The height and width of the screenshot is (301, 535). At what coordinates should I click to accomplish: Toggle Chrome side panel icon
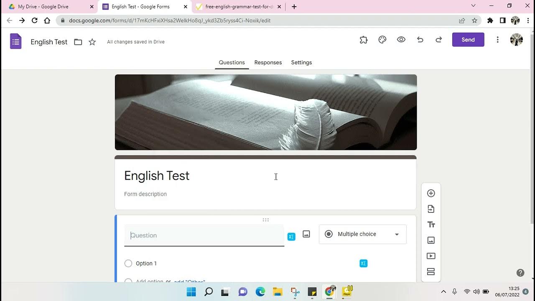[503, 20]
